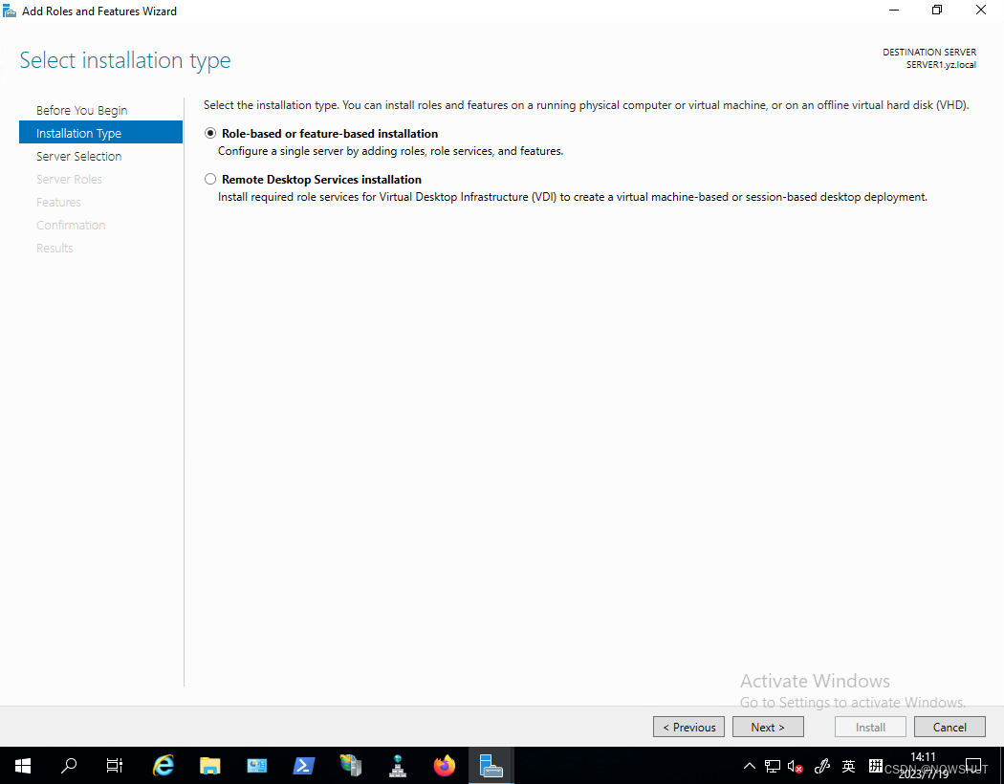Click the Next button
The width and height of the screenshot is (1004, 784).
pos(768,727)
